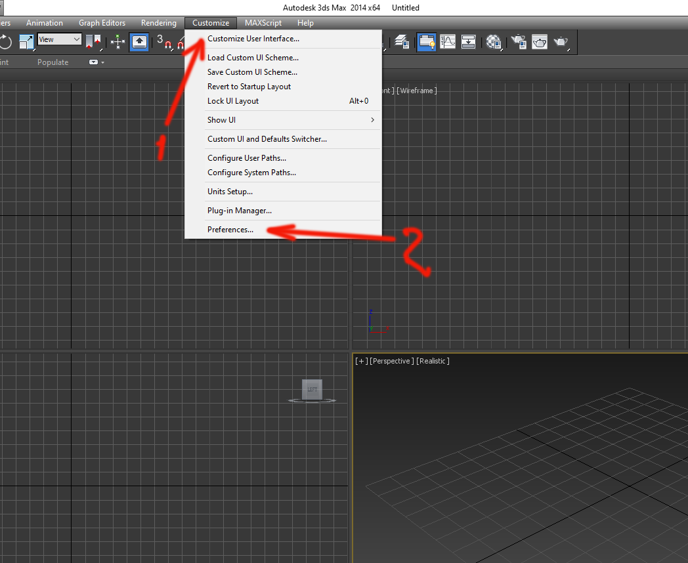
Task: Open the [Perspective] viewport view label menu
Action: click(x=391, y=361)
